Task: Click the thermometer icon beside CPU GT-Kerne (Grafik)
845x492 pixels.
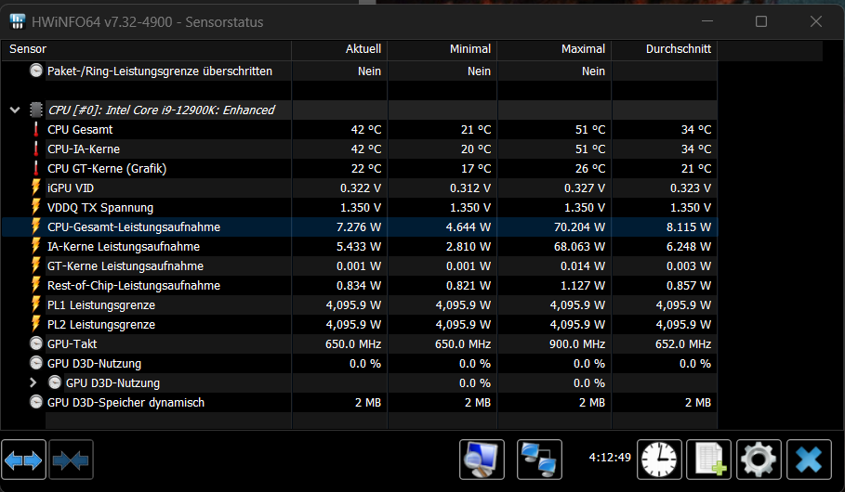Action: click(x=36, y=168)
